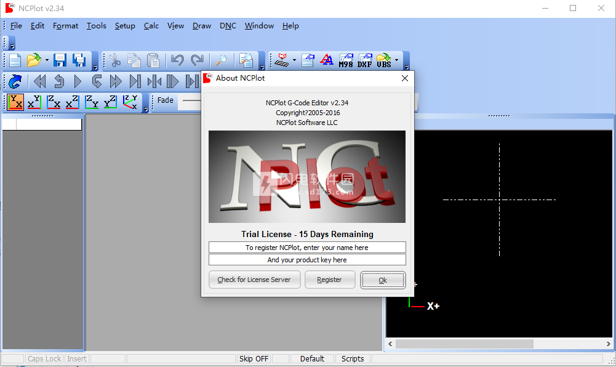Switch to the ZY plane view with blue left edge
The image size is (616, 367).
coord(92,102)
